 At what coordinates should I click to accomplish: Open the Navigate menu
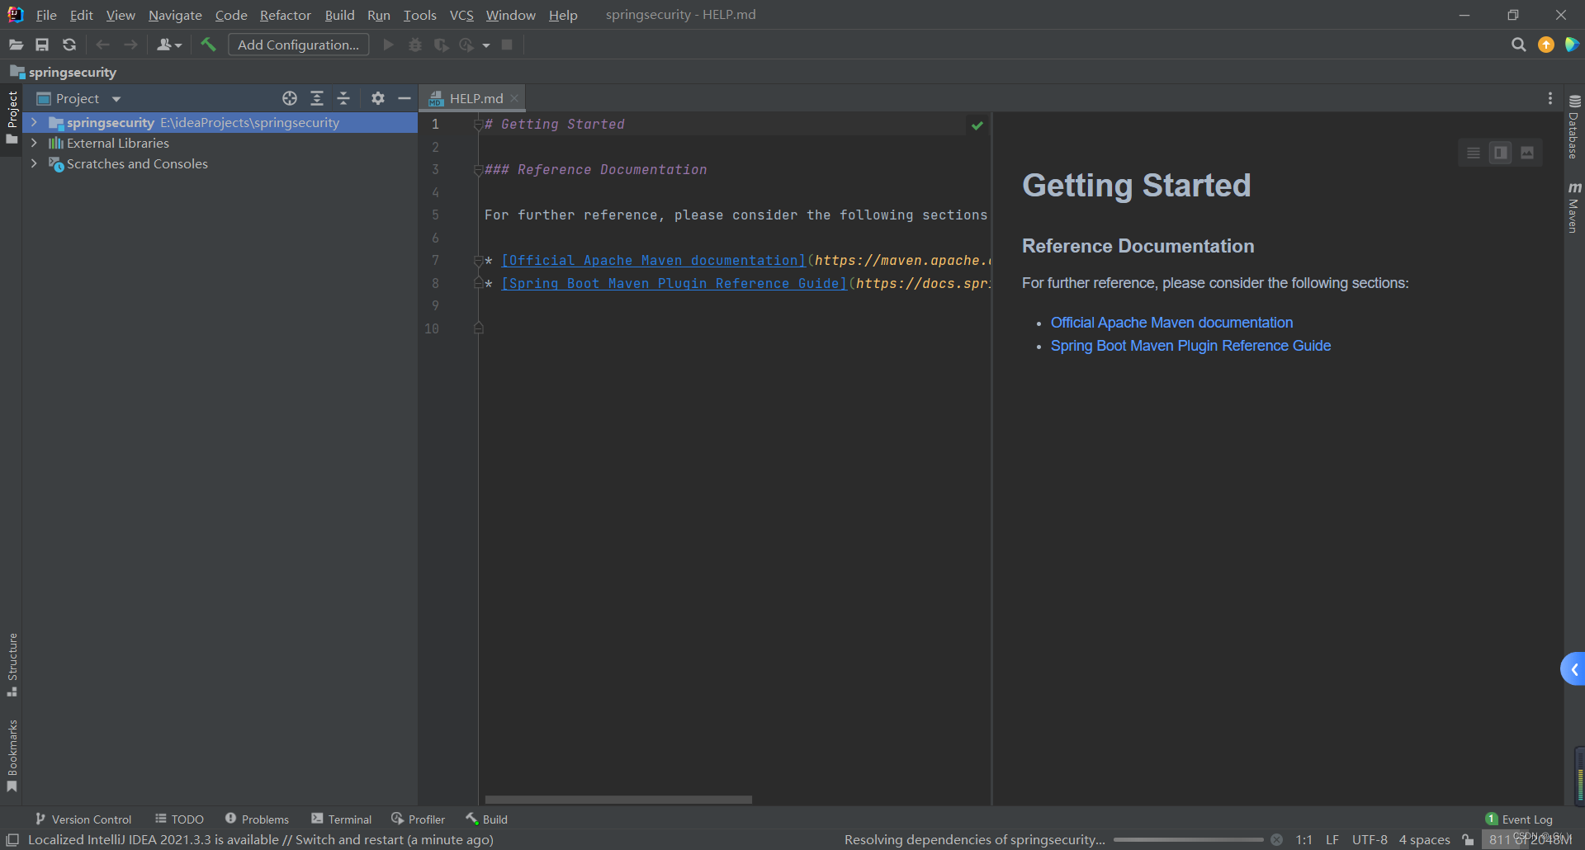click(175, 15)
